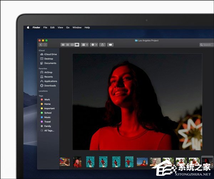
Task: Click the Los Angeles Project title folder icon
Action: click(136, 40)
